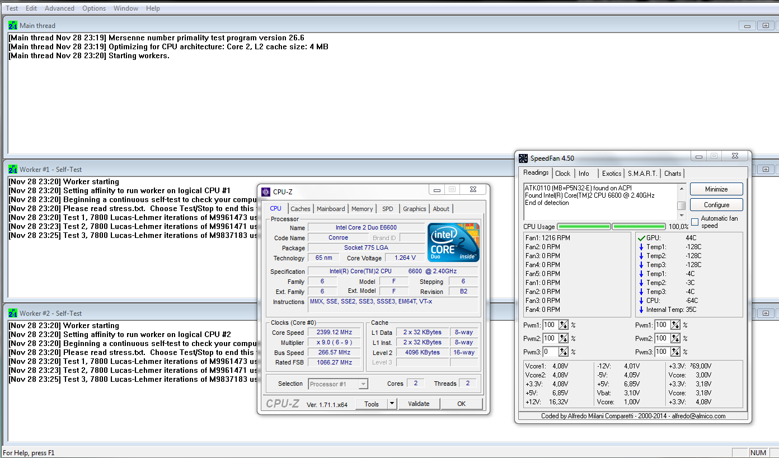Image resolution: width=779 pixels, height=458 pixels.
Task: Click the Validate button in CPU-Z
Action: pos(419,404)
